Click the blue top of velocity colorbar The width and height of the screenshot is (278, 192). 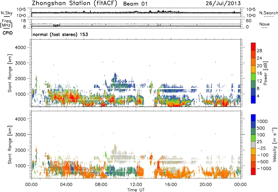coord(253,118)
